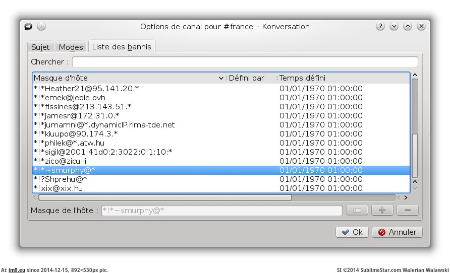Sort by Défini par column
Viewport: 450px width, 273px height.
click(x=249, y=78)
